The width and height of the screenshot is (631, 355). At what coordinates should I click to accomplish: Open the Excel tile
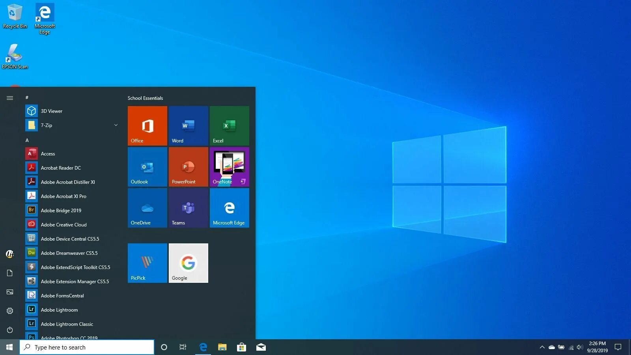click(229, 125)
